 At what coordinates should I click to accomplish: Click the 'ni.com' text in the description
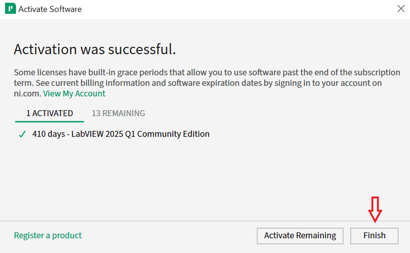27,94
